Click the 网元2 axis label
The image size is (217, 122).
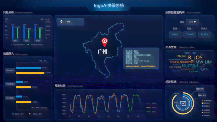coord(27,41)
